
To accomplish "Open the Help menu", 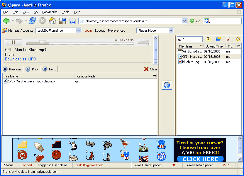I will tap(77, 12).
